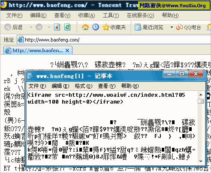Expand the Back button history dropdown
Viewport: 211px width, 173px height.
(x=31, y=27)
